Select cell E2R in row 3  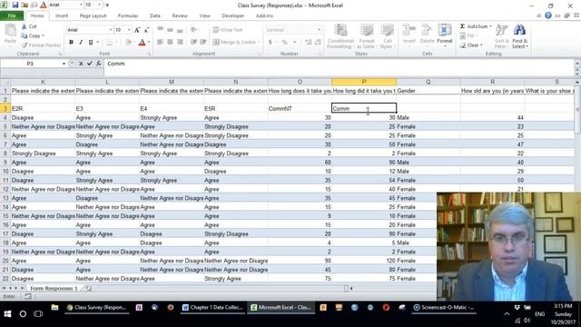tap(43, 108)
